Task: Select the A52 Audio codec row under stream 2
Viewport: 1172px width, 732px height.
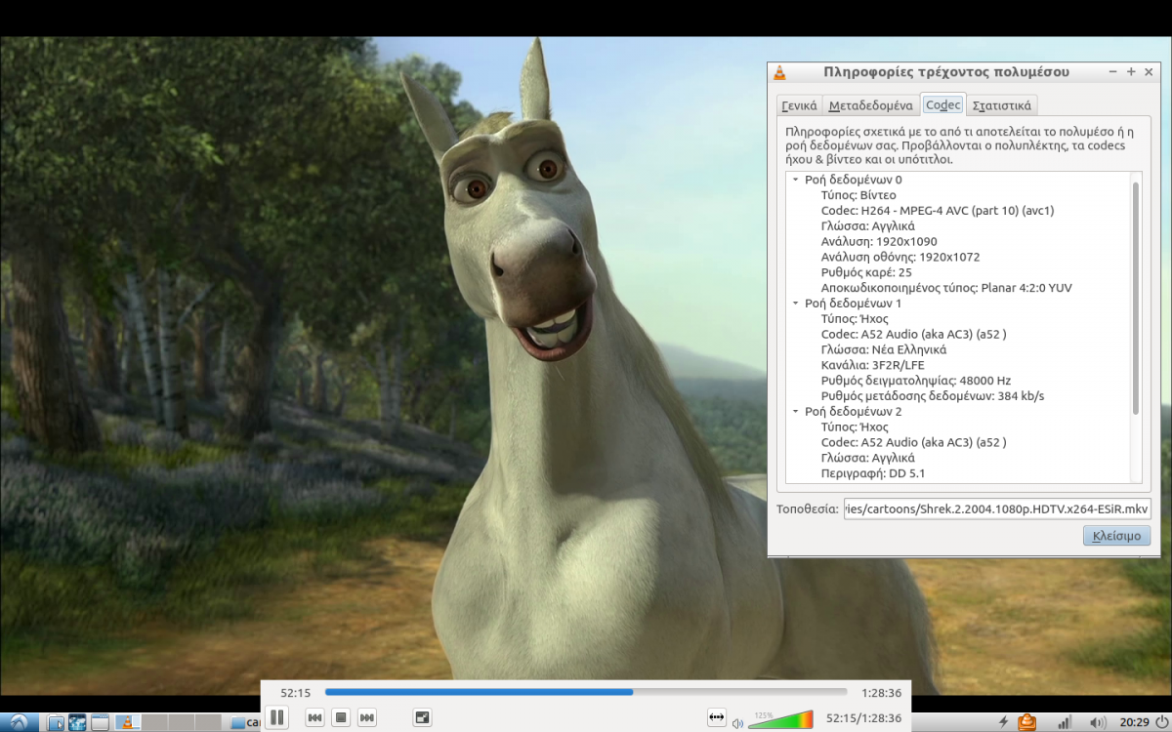Action: (913, 443)
